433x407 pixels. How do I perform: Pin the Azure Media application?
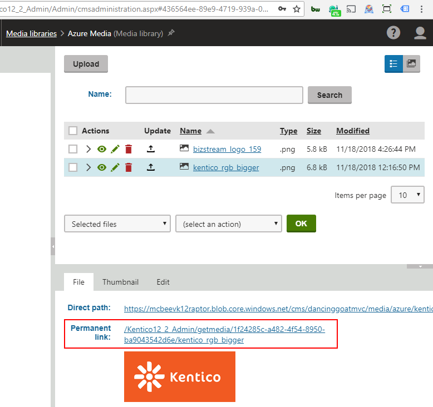171,33
